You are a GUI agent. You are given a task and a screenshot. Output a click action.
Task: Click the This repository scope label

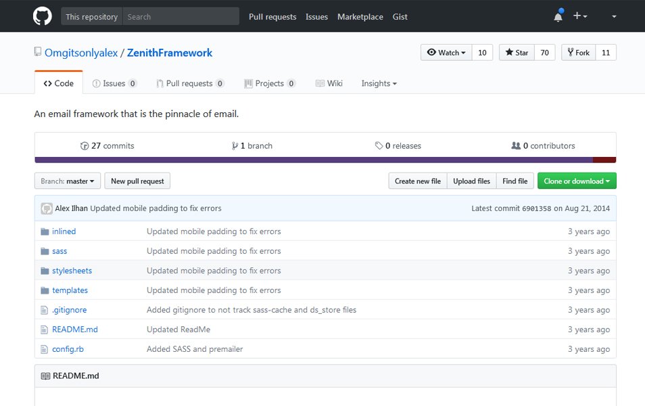pyautogui.click(x=92, y=16)
